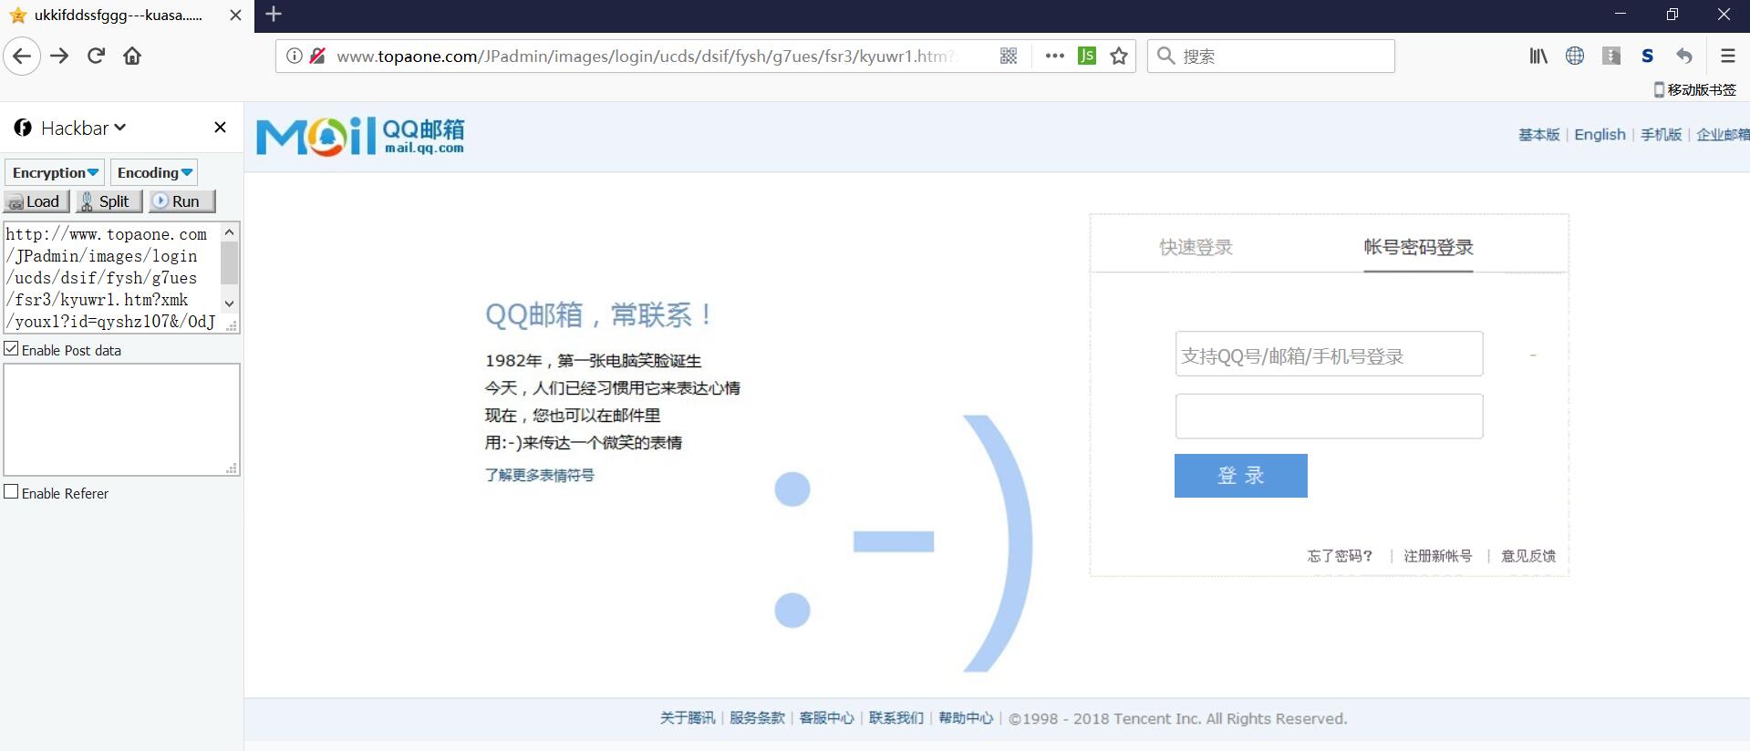Open 了解更多表情符号 link
Viewport: 1750px width, 751px height.
pos(539,475)
